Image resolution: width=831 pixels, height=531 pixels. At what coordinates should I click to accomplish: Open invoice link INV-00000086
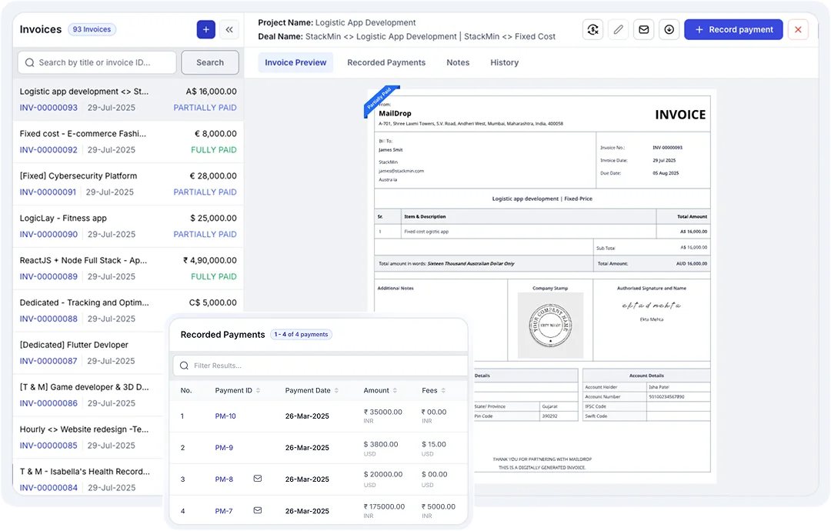tap(48, 403)
